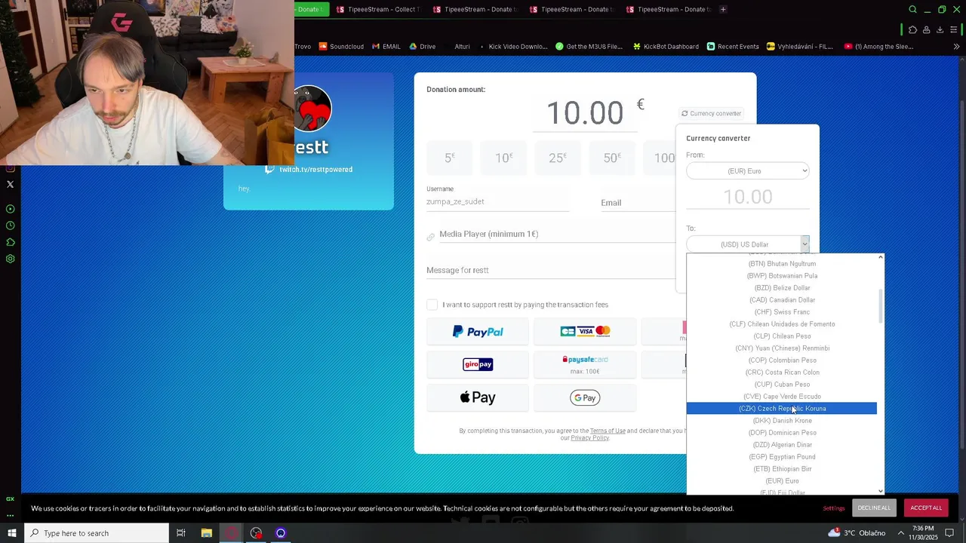Open the Easy Setup menu icon
Screen dimensions: 966x543
click(955, 29)
